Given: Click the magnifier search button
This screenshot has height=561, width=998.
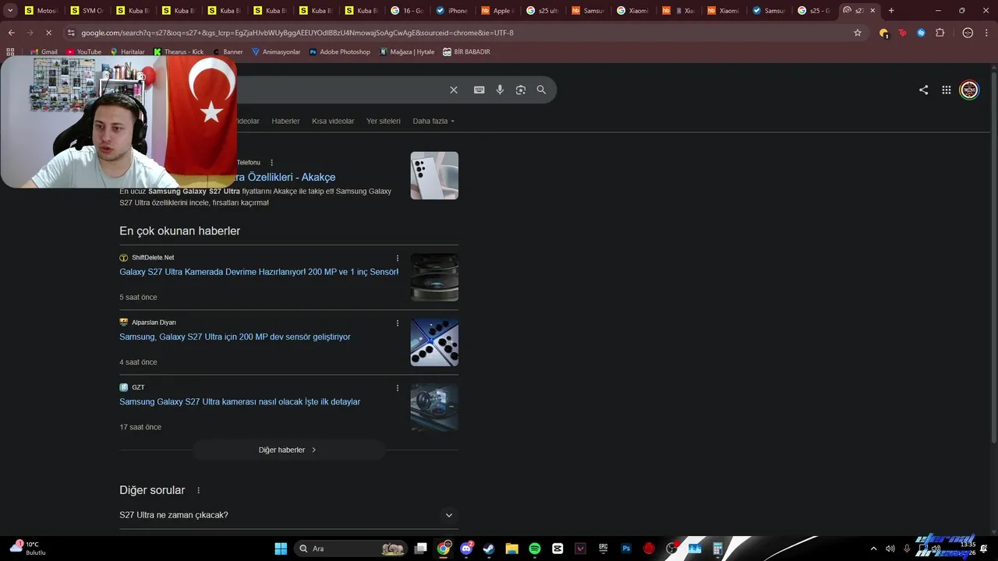Looking at the screenshot, I should tap(541, 90).
